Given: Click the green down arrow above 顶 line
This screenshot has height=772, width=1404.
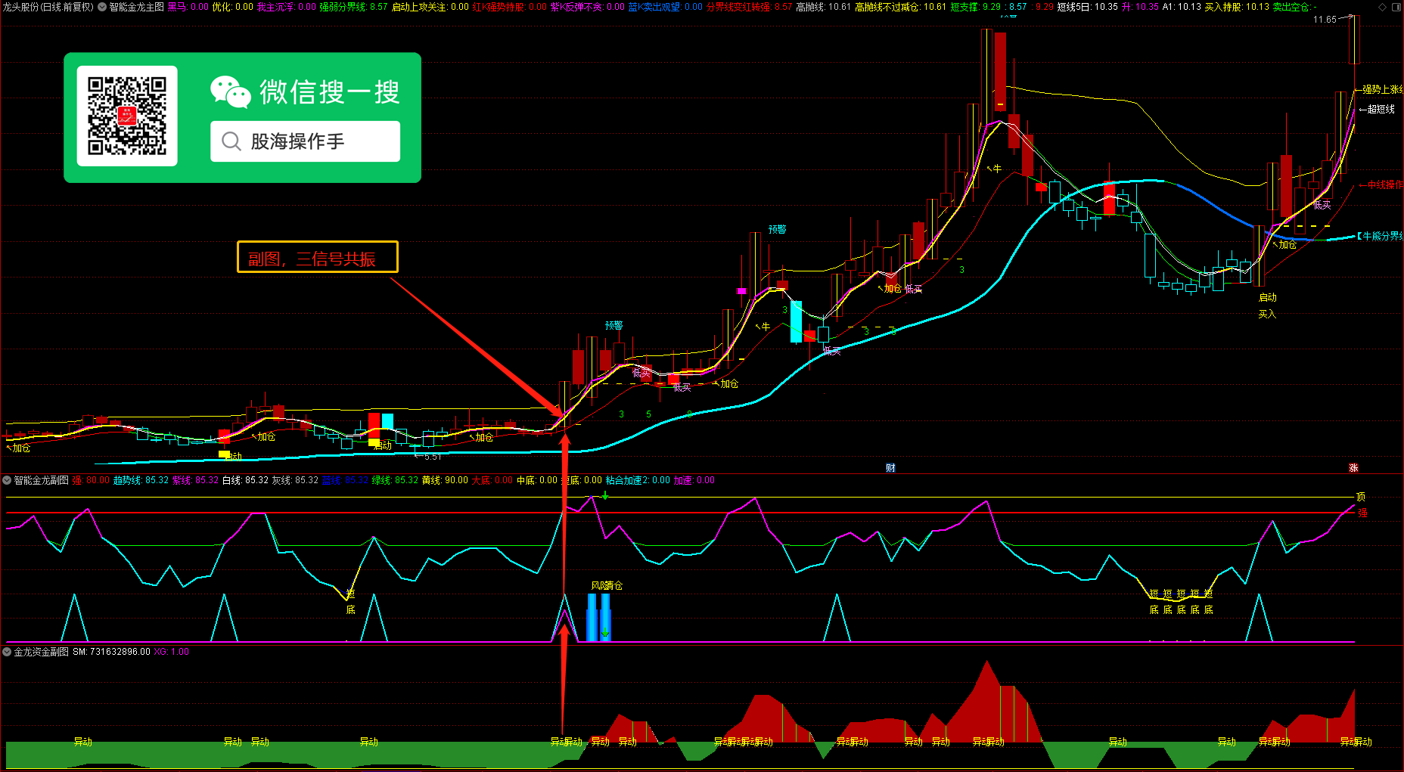Looking at the screenshot, I should 605,495.
